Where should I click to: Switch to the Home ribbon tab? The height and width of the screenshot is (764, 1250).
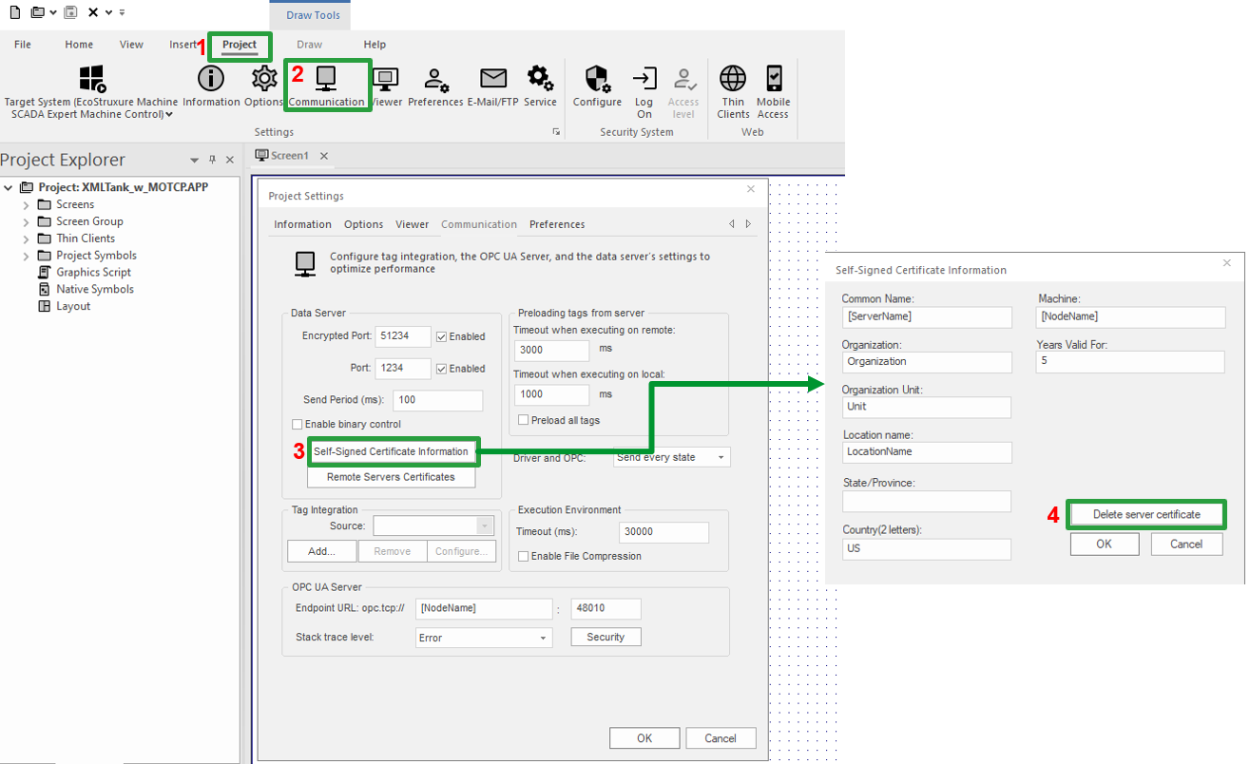(x=79, y=45)
